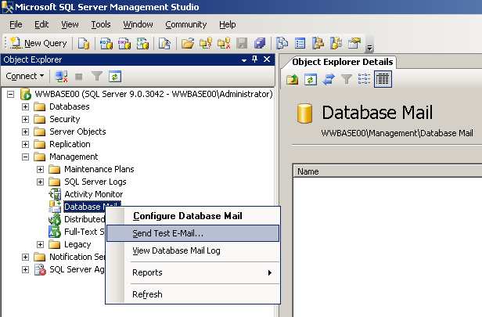482x317 pixels.
Task: Click the Name column header
Action: pos(387,171)
